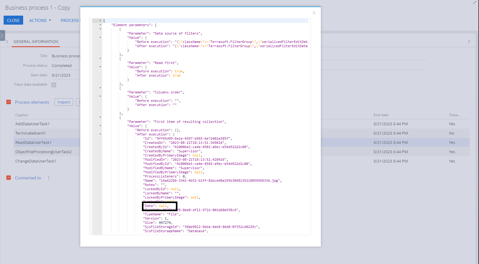This screenshot has width=479, height=264.
Task: Click the "Data source of filters" parameter line
Action: [x=165, y=33]
